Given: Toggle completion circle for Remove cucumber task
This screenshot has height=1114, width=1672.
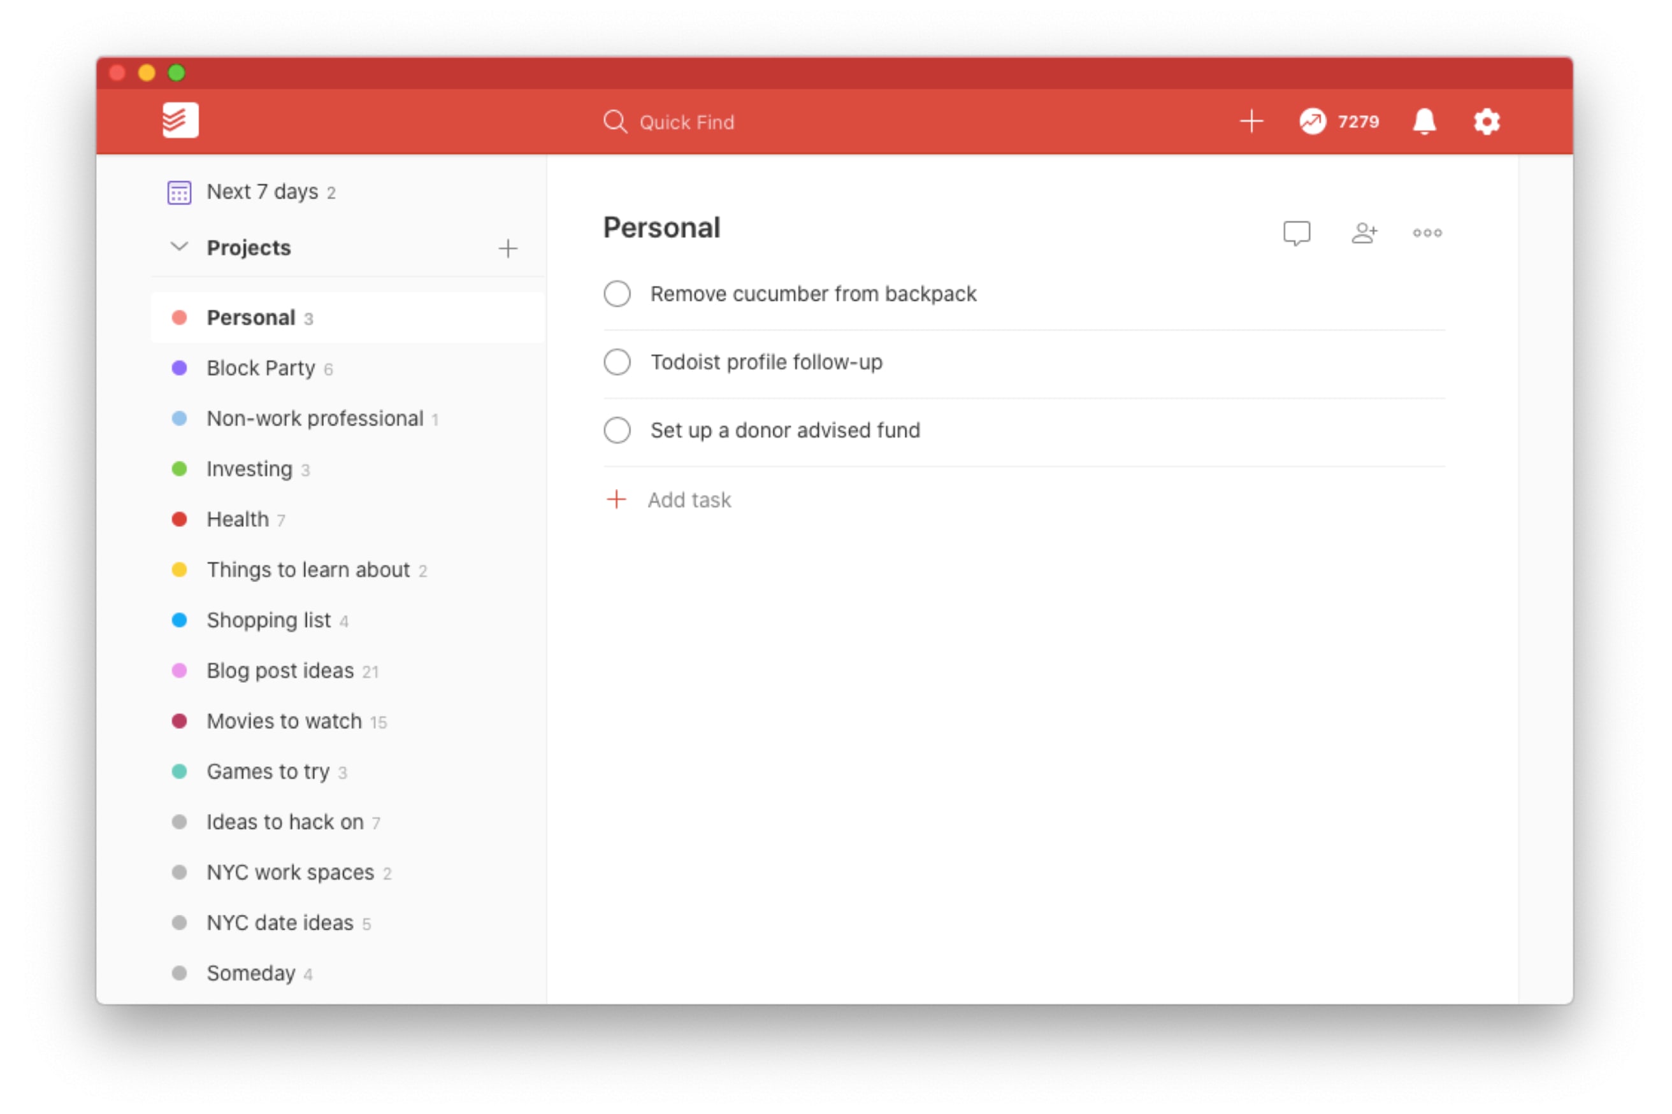Looking at the screenshot, I should [618, 294].
